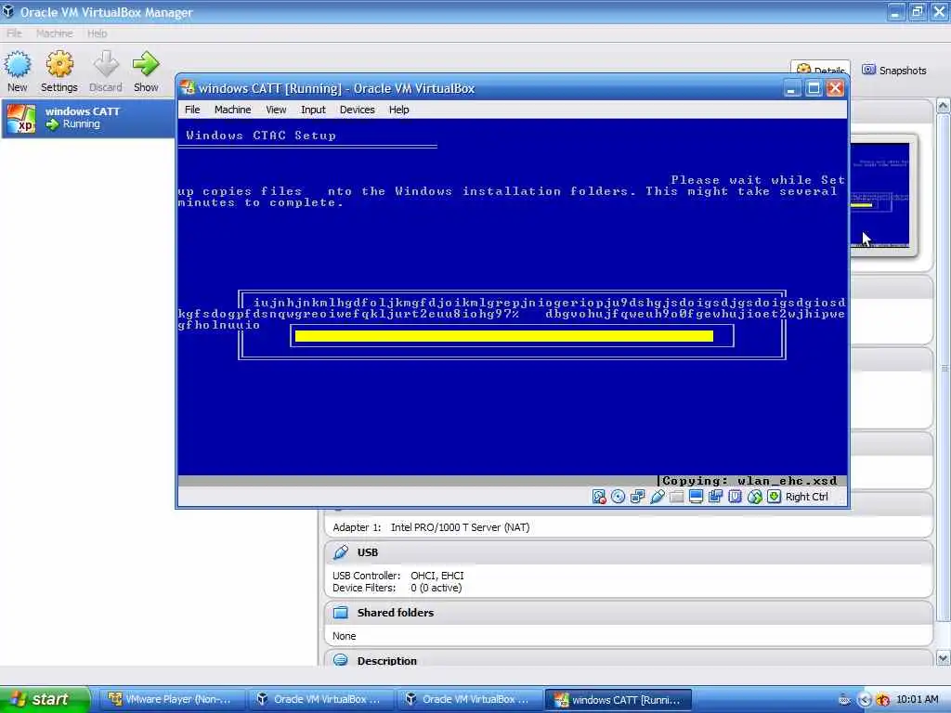Click the USB section plug icon
951x713 pixels.
341,551
